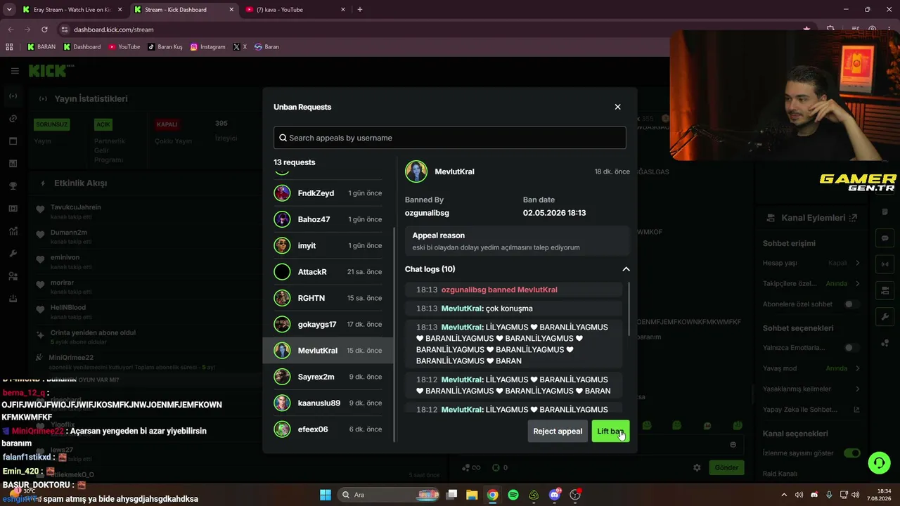Go back to previous page
The width and height of the screenshot is (900, 506).
click(11, 30)
